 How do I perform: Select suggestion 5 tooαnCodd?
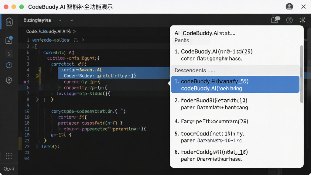tap(235, 137)
